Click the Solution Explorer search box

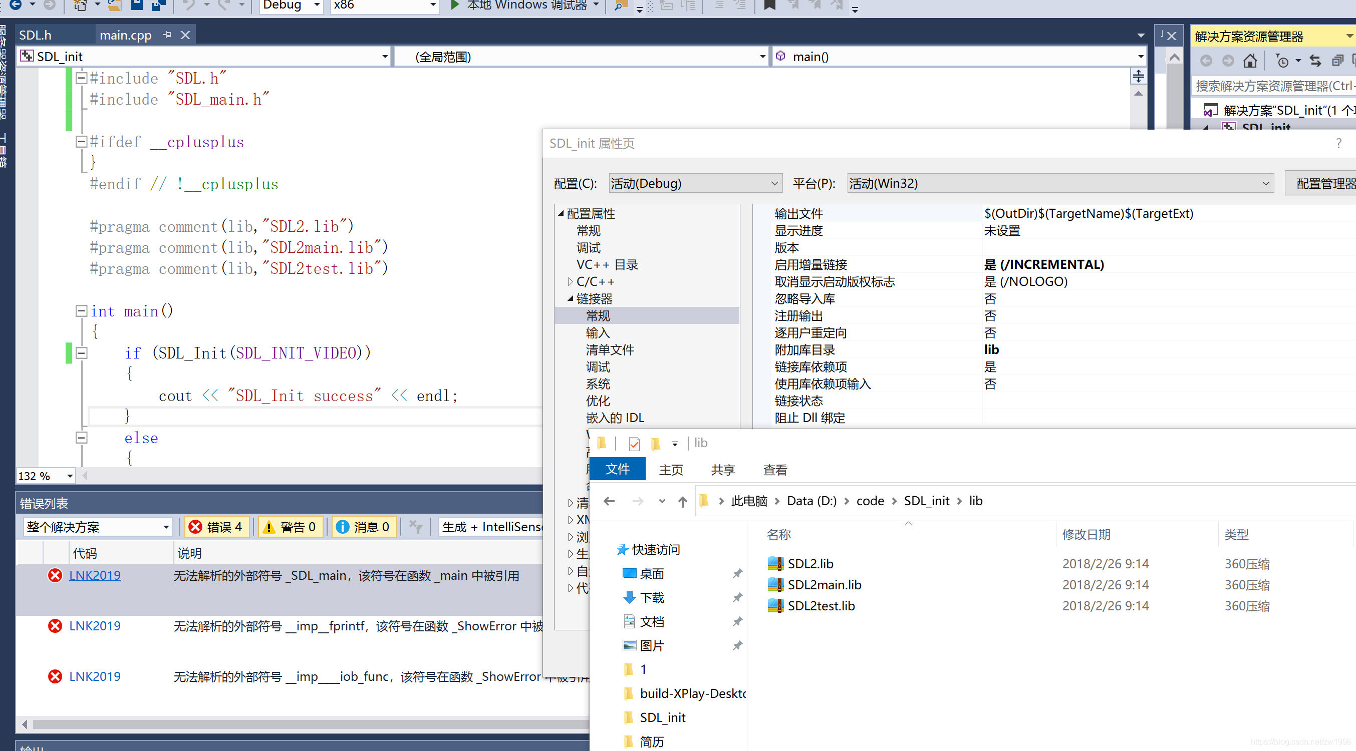tap(1273, 86)
